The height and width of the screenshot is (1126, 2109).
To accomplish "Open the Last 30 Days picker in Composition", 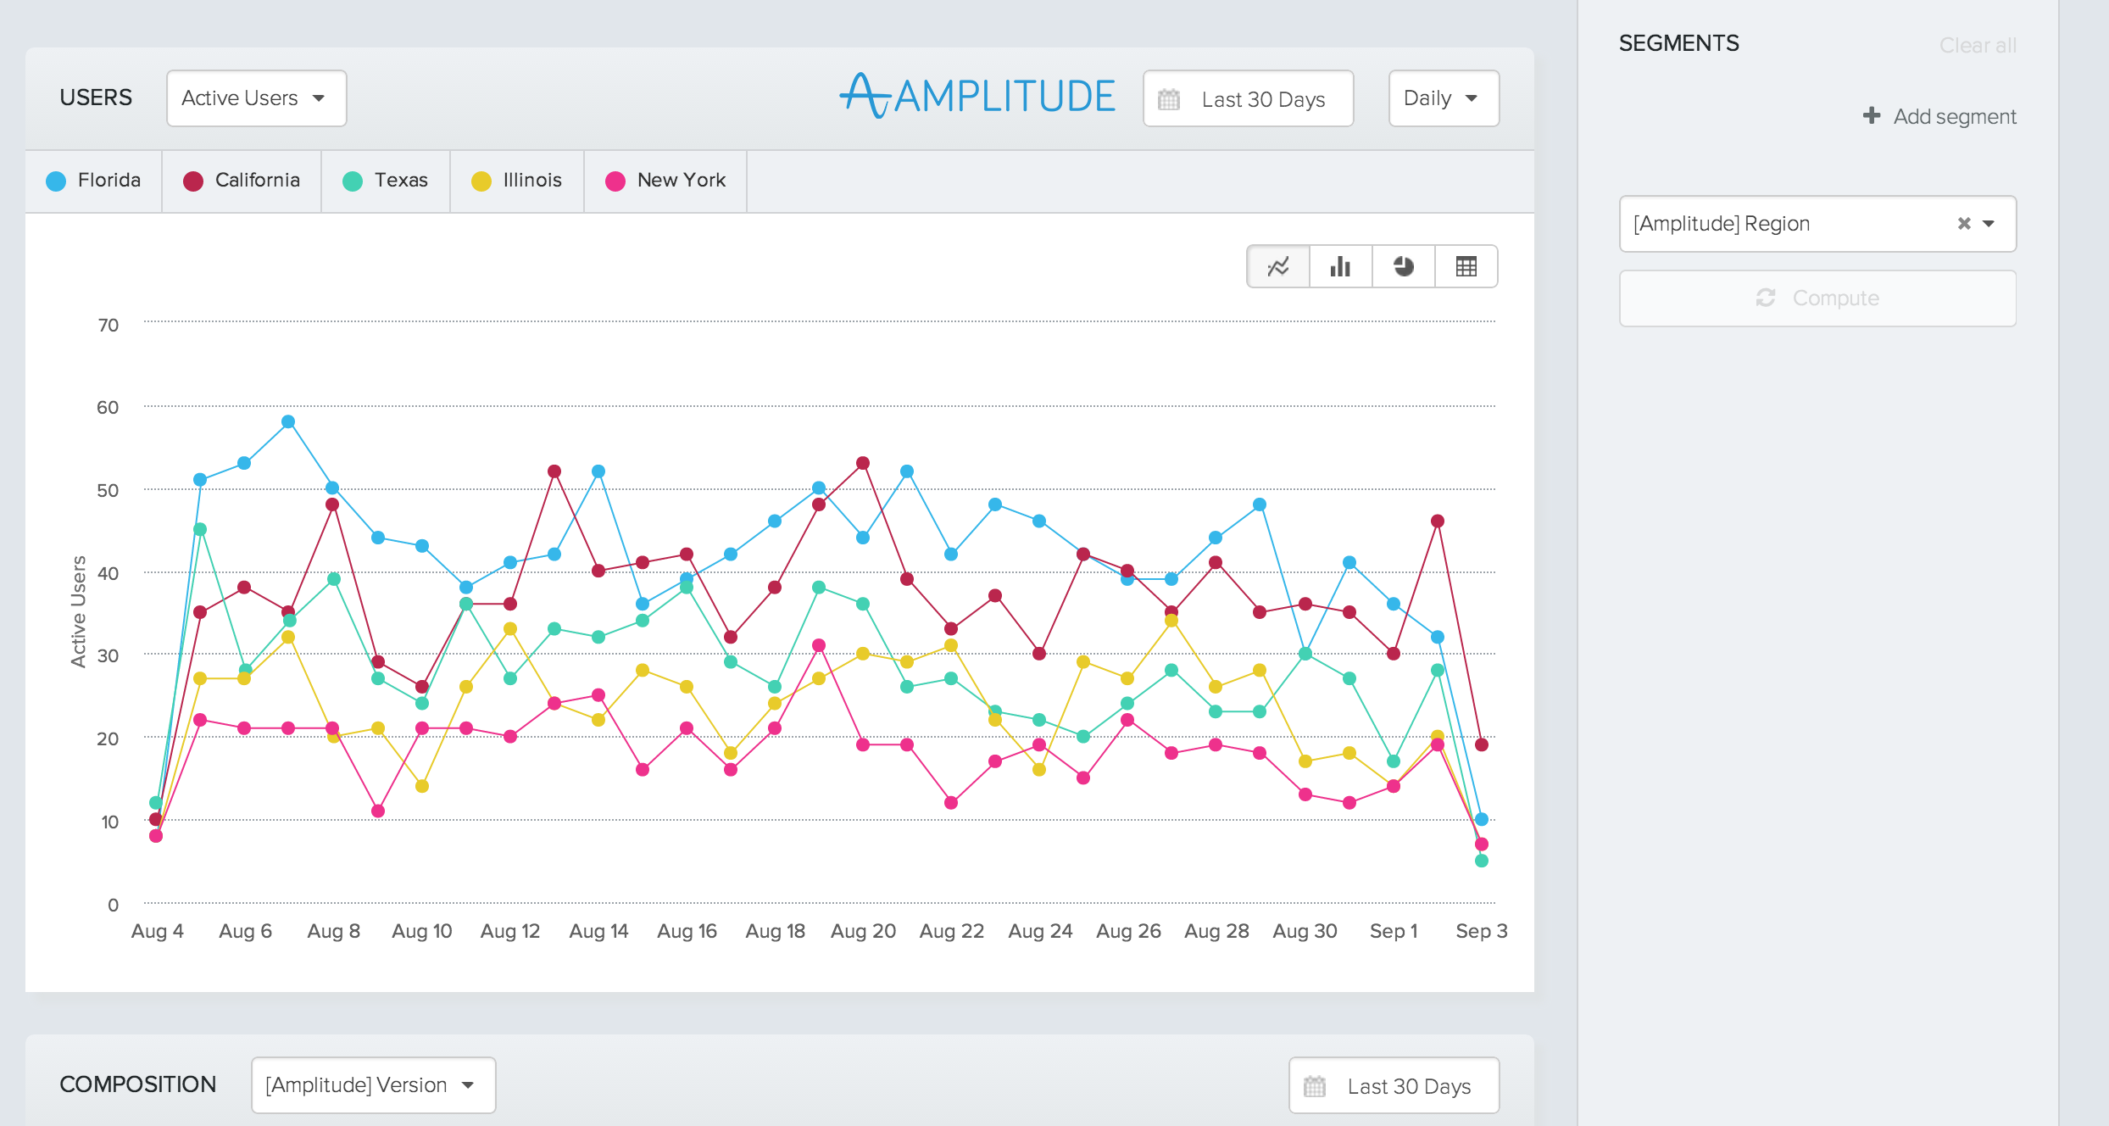I will pyautogui.click(x=1394, y=1085).
